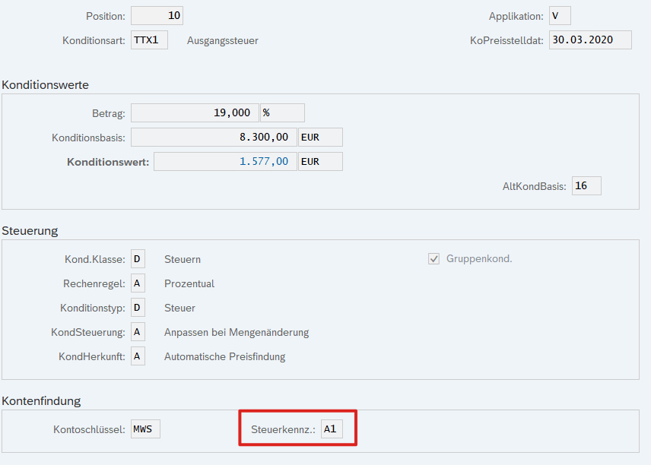Click the Steuerkennz.: label
The width and height of the screenshot is (651, 465).
point(283,429)
